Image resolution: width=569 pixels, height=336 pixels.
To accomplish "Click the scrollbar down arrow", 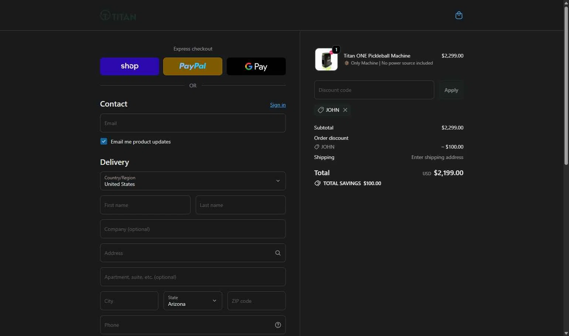I will [566, 333].
